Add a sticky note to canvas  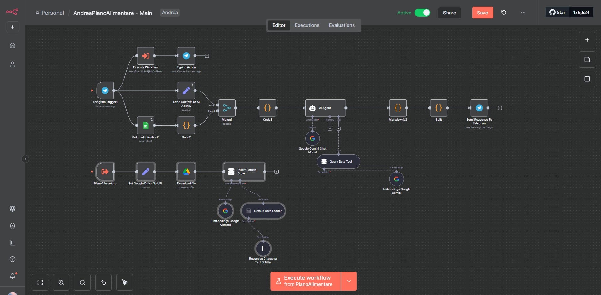pos(587,60)
